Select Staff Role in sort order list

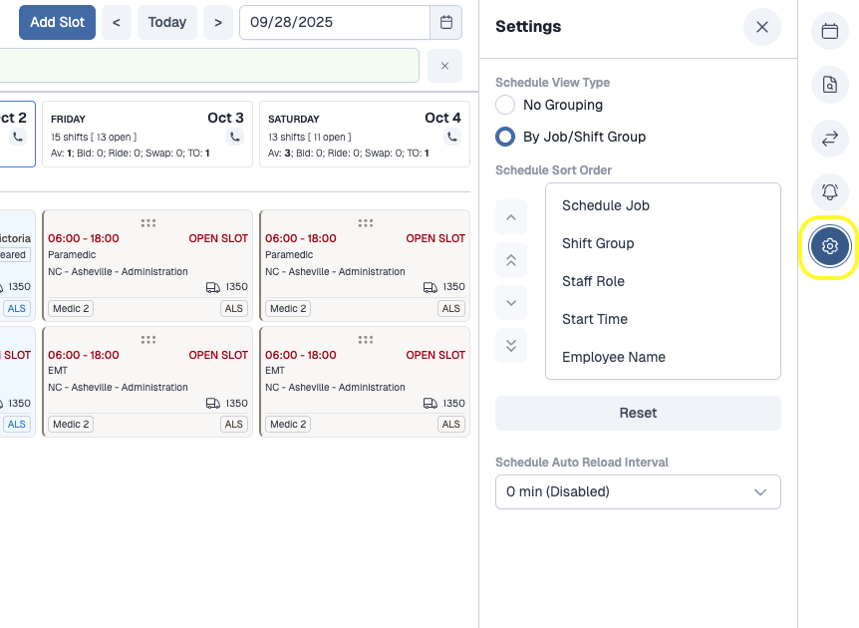pyautogui.click(x=593, y=281)
